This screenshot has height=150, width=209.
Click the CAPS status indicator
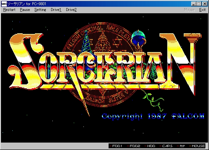pos(166,146)
